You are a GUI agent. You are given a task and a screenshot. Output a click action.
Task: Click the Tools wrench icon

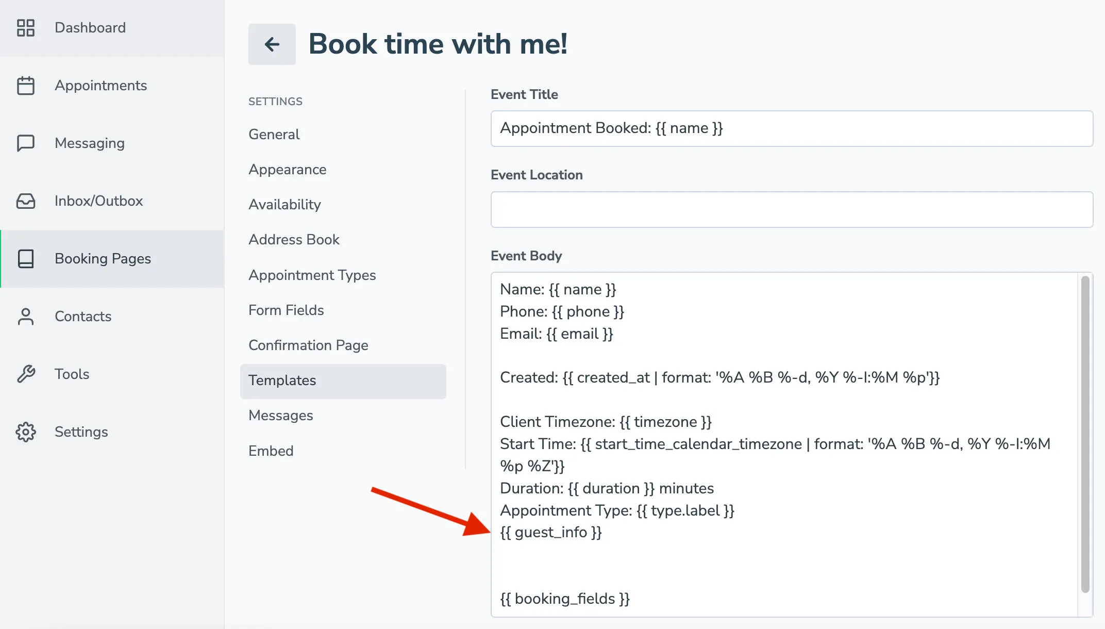pos(26,374)
